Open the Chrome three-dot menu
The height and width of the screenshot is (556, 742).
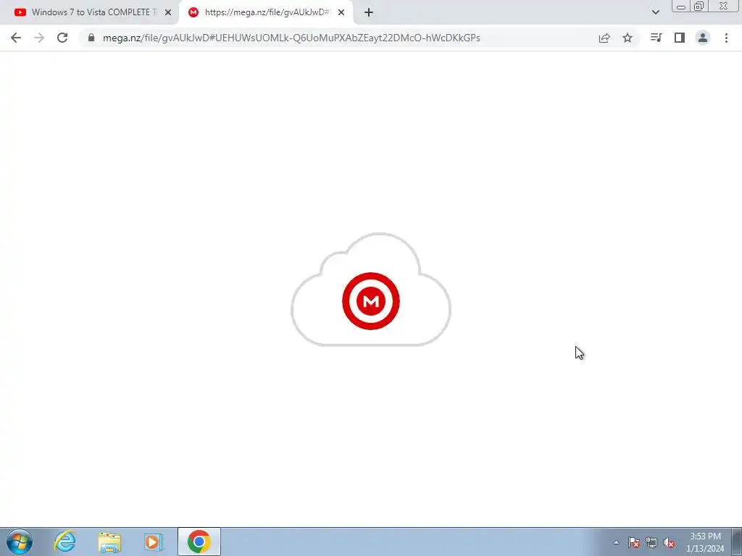coord(726,38)
